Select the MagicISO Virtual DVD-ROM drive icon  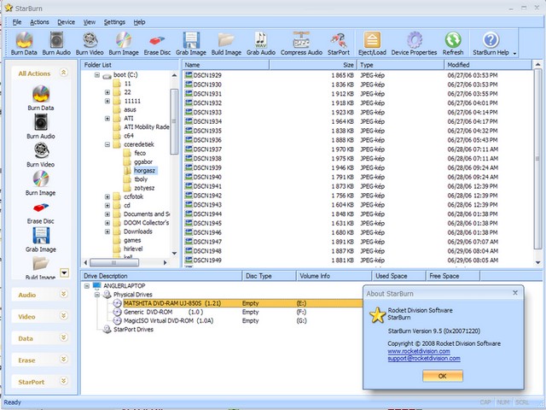118,321
